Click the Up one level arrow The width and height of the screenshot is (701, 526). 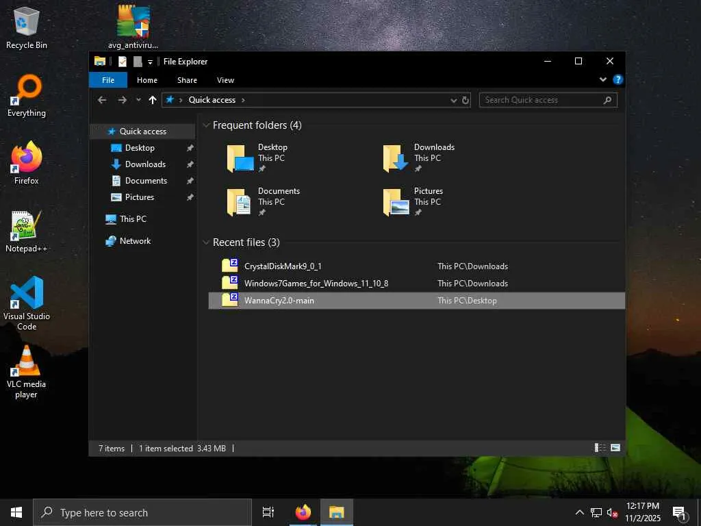152,100
